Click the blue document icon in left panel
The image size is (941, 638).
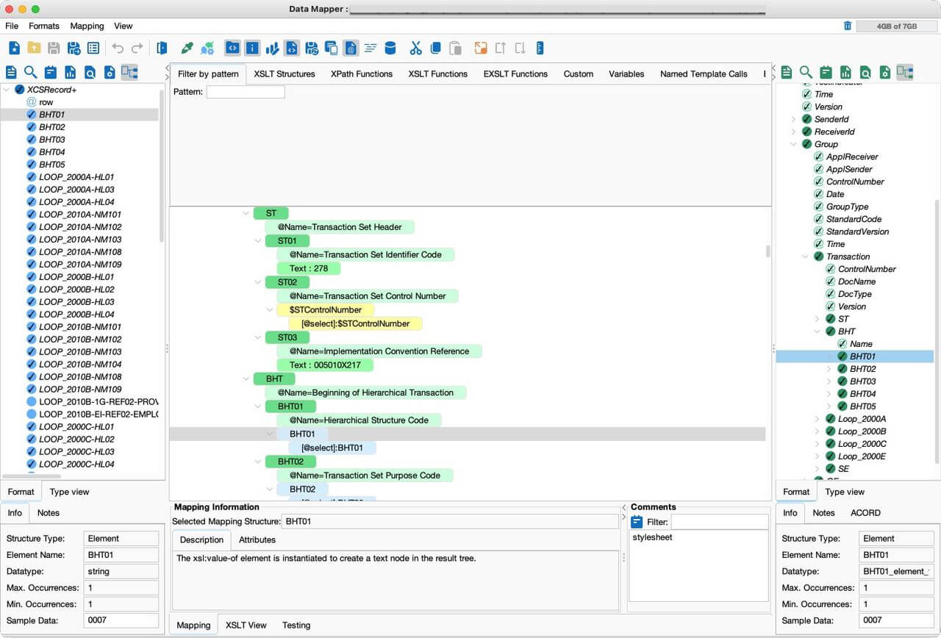pyautogui.click(x=11, y=72)
